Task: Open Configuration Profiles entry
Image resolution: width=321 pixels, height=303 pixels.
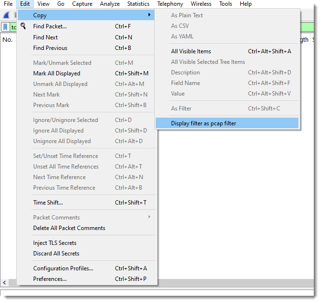Action: tap(63, 268)
